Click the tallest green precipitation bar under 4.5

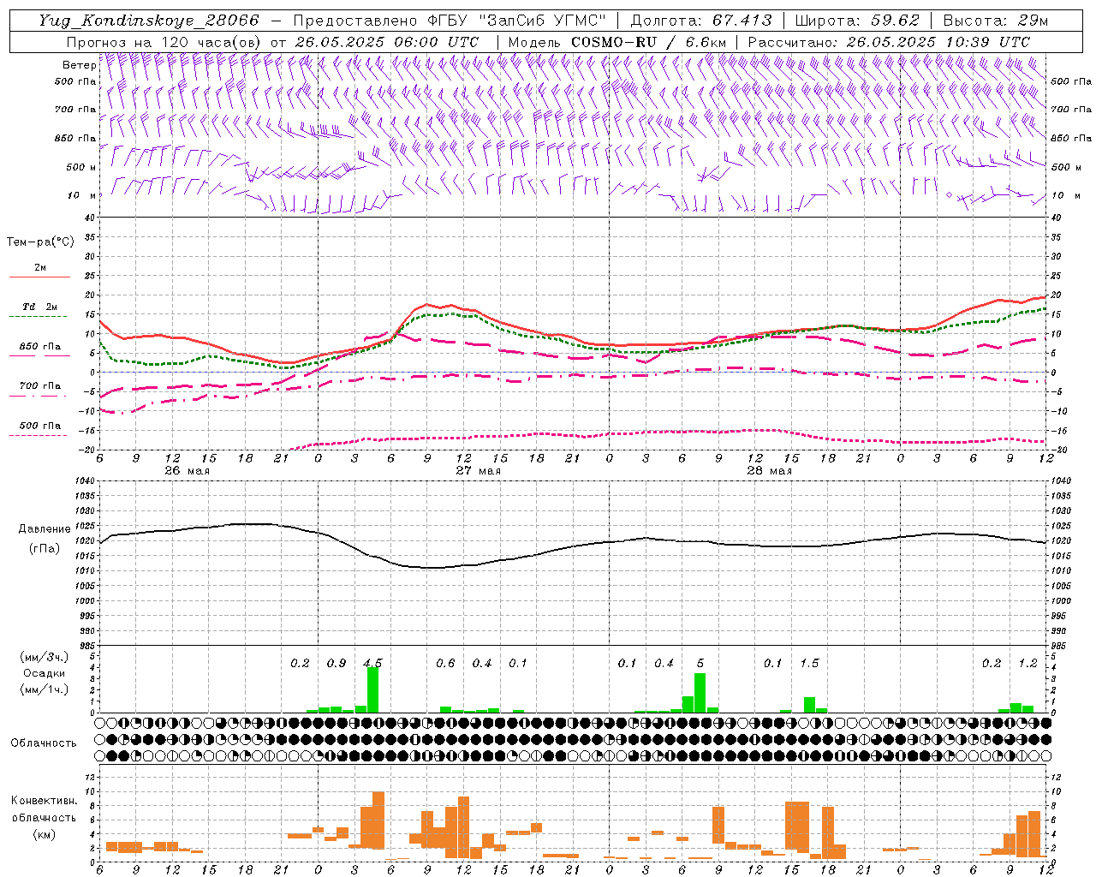(372, 689)
